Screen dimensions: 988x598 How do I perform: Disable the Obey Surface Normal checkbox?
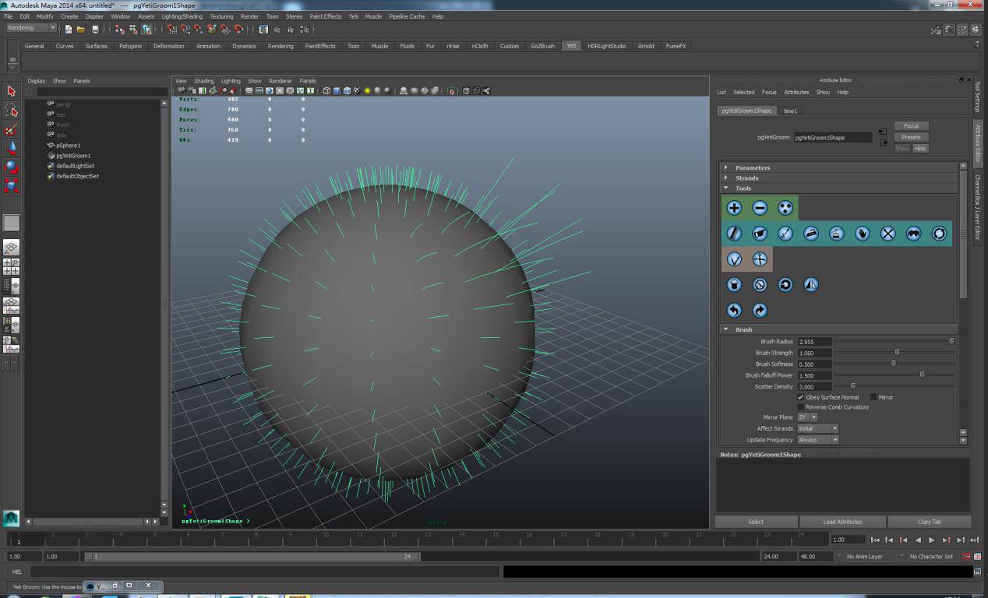tap(801, 397)
